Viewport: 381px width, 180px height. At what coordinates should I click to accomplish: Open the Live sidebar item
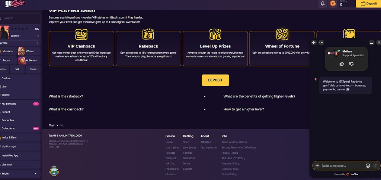coord(20,87)
